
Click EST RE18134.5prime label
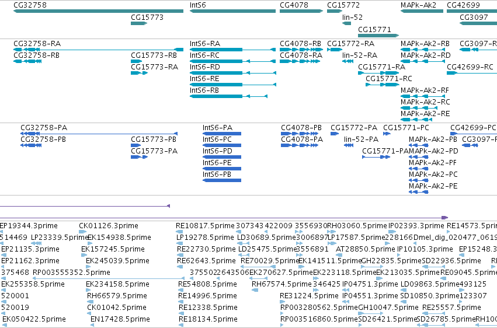coord(208,319)
